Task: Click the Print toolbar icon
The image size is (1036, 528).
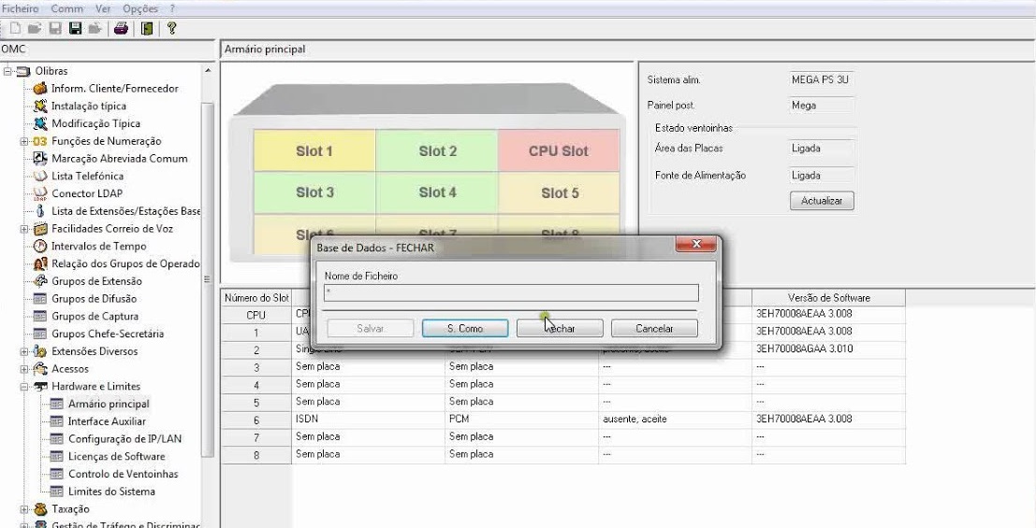Action: (120, 28)
